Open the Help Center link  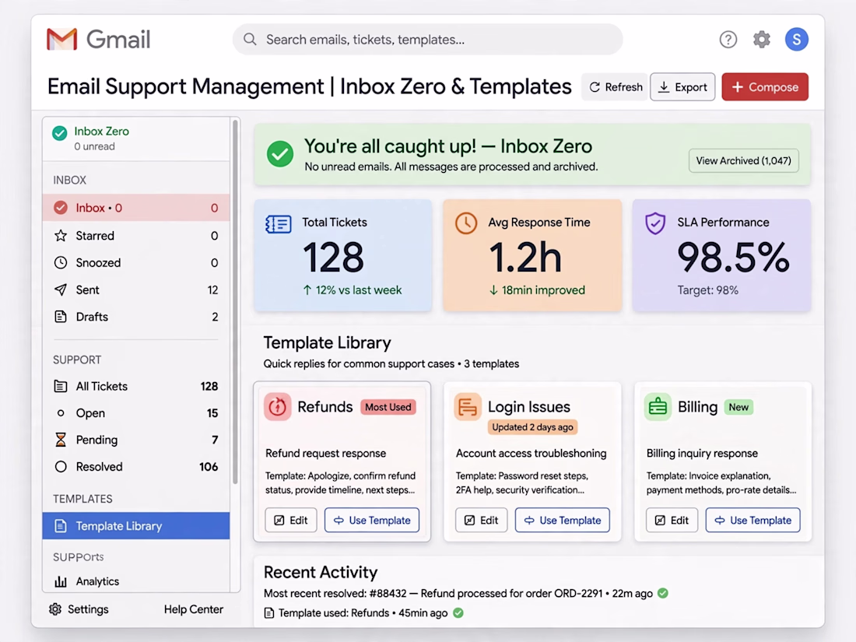pyautogui.click(x=193, y=609)
